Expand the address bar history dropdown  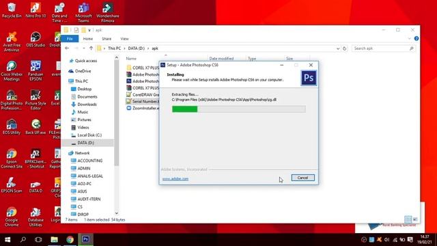338,49
